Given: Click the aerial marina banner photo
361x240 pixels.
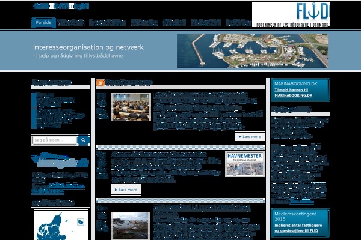Looking at the screenshot, I should coord(253,51).
